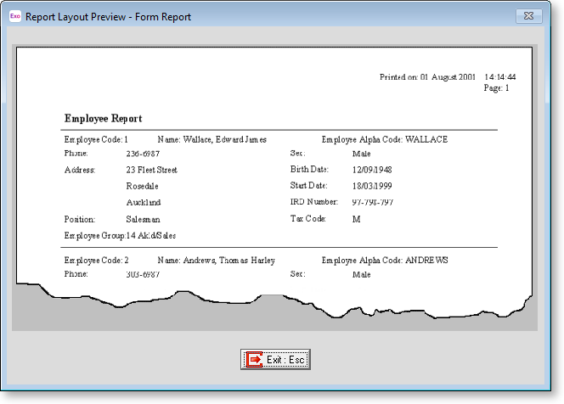Click the start date 18/03/1999
Screen dimensions: 564x404
click(373, 186)
